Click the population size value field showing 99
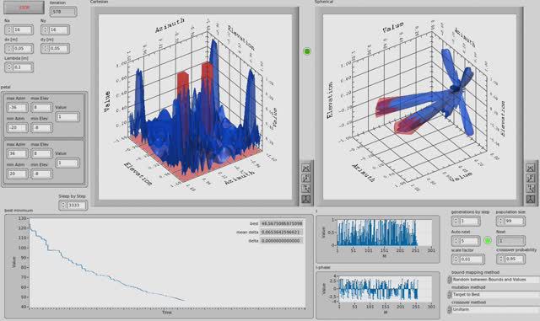The image size is (540, 321). [514, 221]
